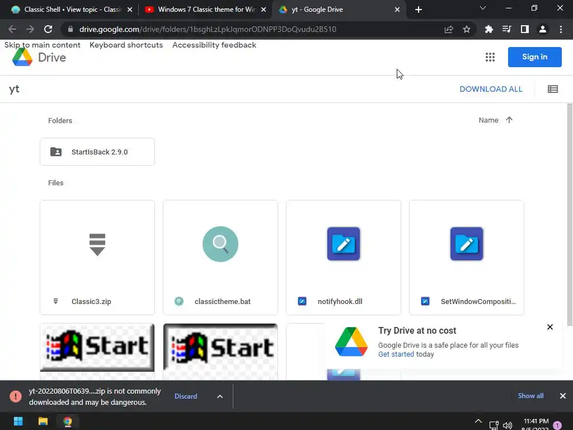Click Skip to main content link

click(x=43, y=45)
